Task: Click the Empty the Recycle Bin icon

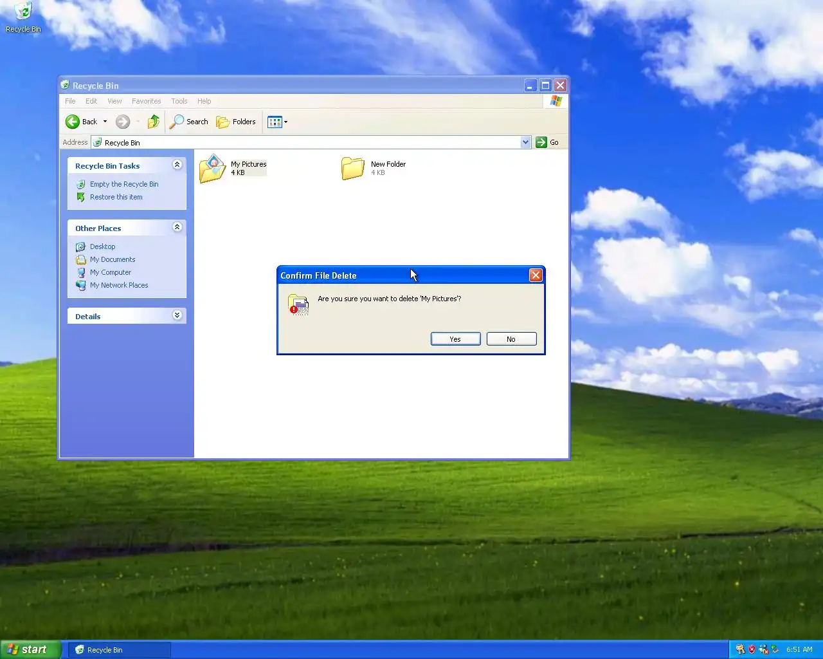Action: (x=81, y=184)
